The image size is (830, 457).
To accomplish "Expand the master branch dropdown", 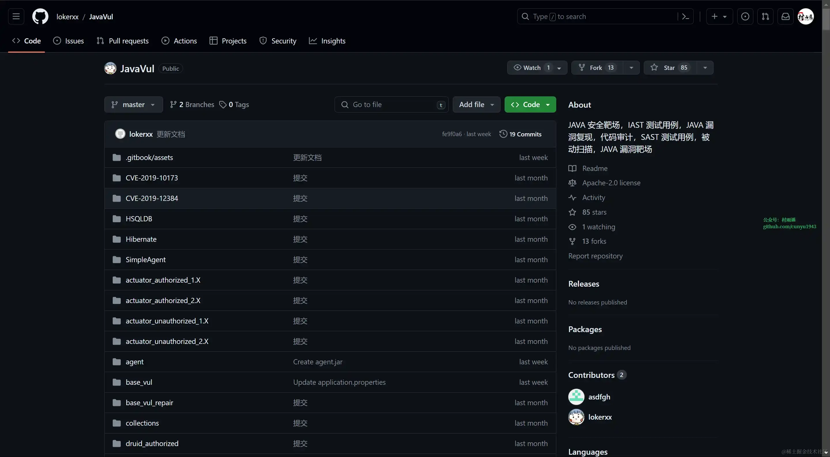I will click(133, 104).
